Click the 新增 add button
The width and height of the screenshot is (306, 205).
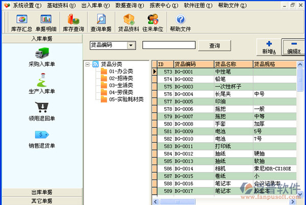click(x=269, y=47)
